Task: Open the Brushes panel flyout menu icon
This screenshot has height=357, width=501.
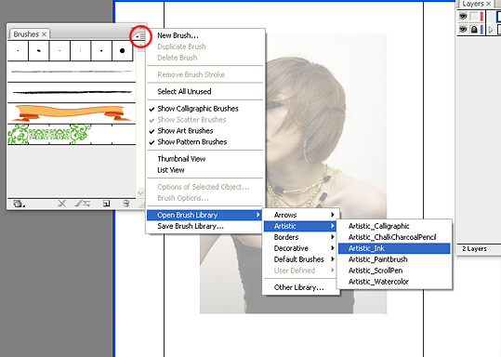Action: pyautogui.click(x=140, y=37)
